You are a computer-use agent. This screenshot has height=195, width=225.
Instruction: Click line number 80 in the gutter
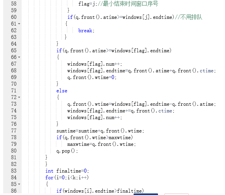click(x=14, y=151)
